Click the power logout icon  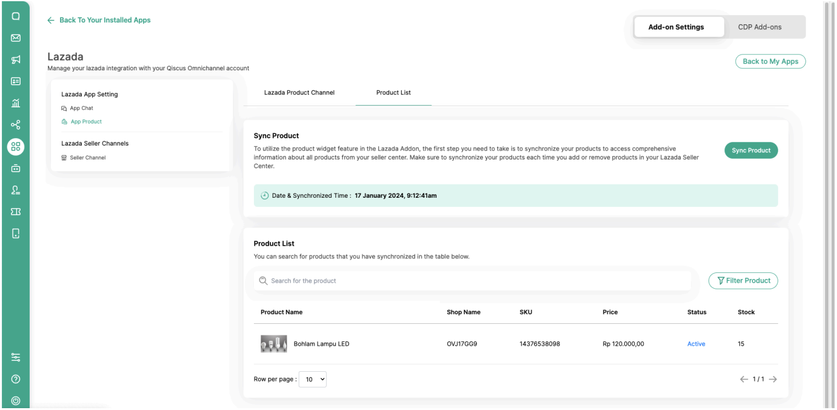16,400
